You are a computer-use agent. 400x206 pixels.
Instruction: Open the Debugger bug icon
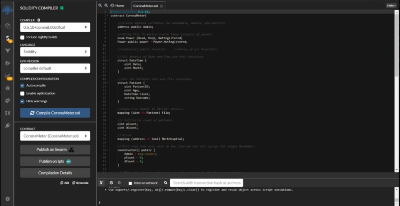pyautogui.click(x=7, y=88)
